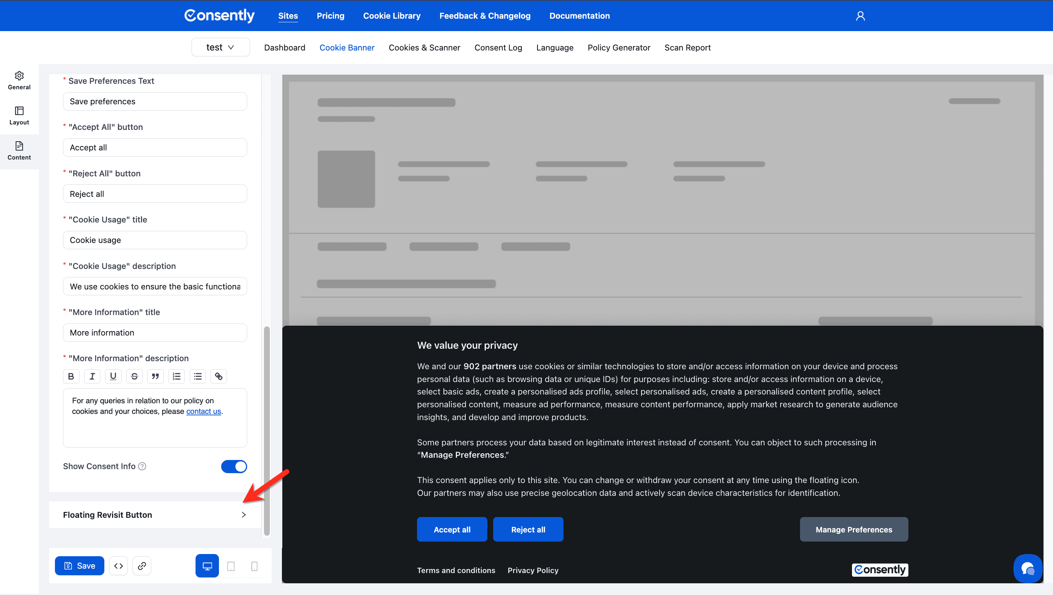This screenshot has width=1053, height=595.
Task: Click the strikethrough formatting icon
Action: (134, 376)
